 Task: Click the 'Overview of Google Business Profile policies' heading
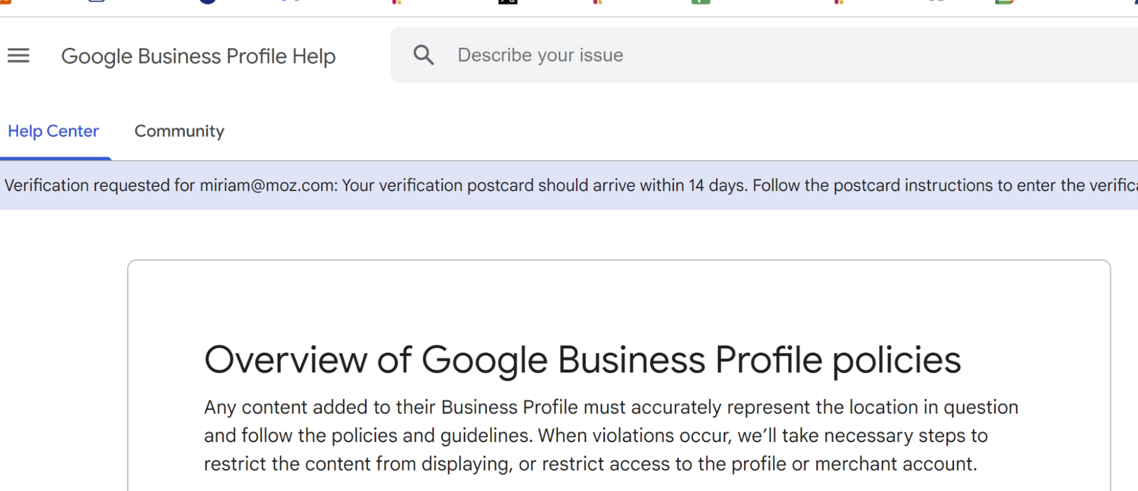pyautogui.click(x=582, y=360)
